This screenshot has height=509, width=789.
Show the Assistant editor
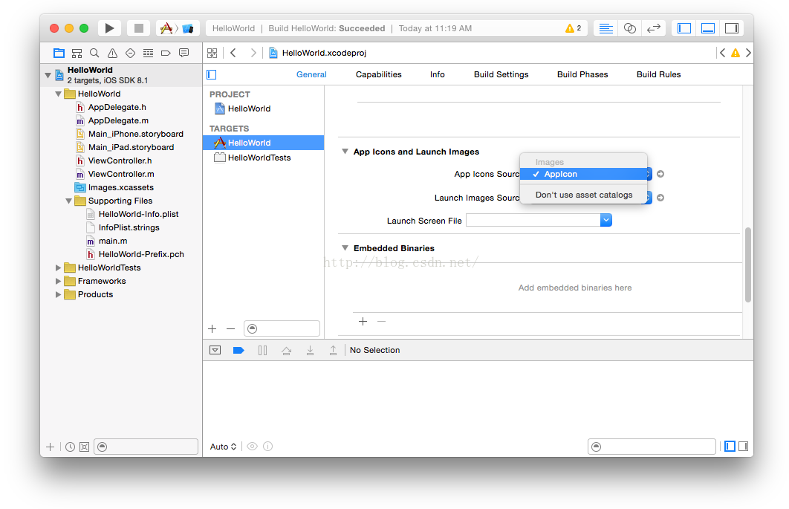[x=629, y=28]
